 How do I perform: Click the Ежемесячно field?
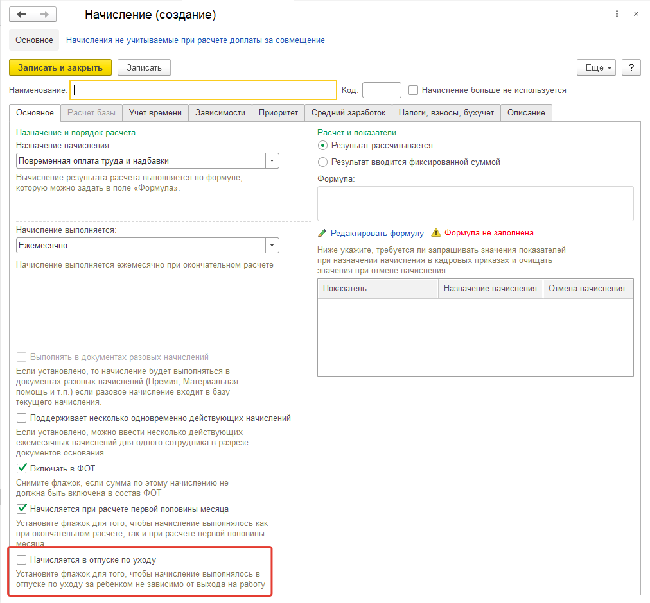pyautogui.click(x=141, y=245)
